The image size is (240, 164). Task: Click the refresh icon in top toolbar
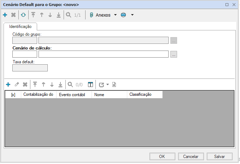[23, 15]
